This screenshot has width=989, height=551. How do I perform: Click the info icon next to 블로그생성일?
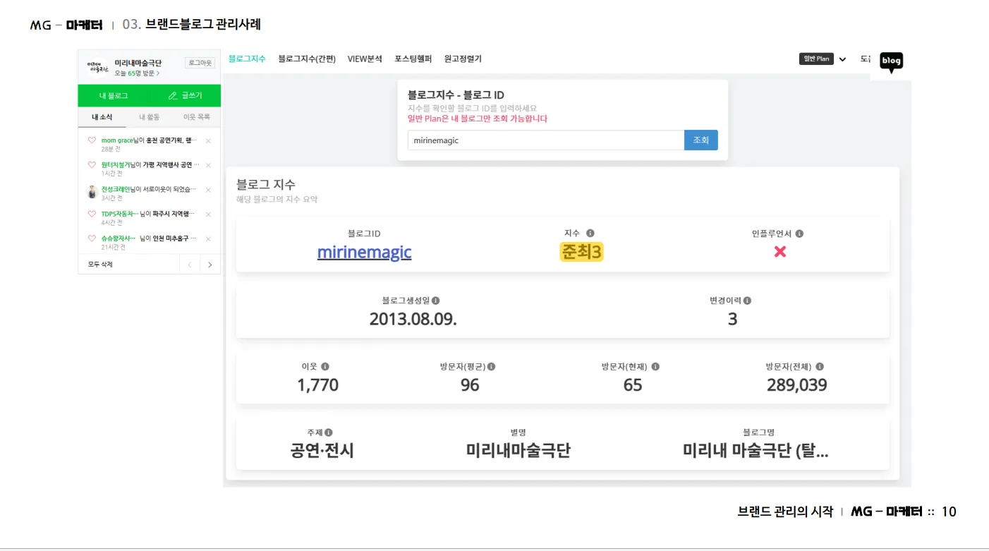click(x=436, y=300)
